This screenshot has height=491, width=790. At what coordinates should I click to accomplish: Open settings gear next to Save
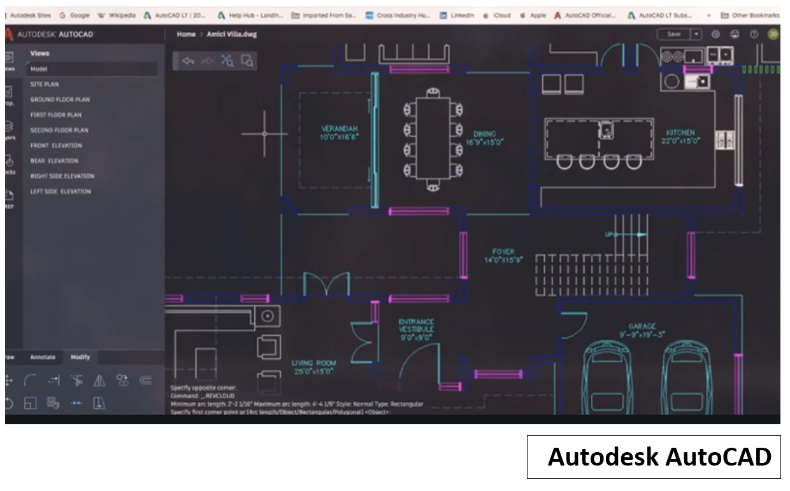pyautogui.click(x=715, y=34)
